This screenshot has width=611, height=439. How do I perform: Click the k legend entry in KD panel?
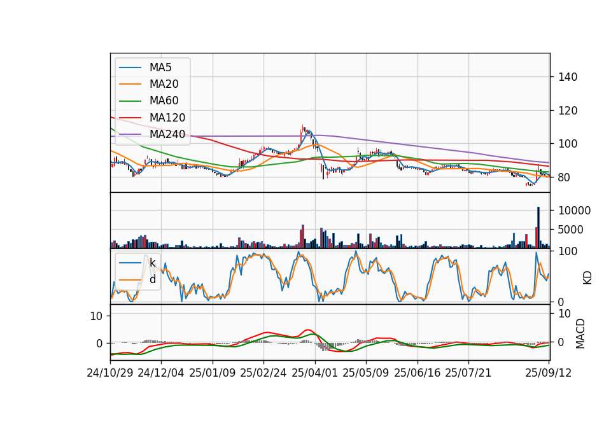[x=137, y=263]
